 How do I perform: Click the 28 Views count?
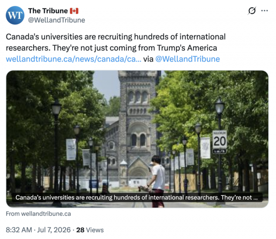coord(90,230)
